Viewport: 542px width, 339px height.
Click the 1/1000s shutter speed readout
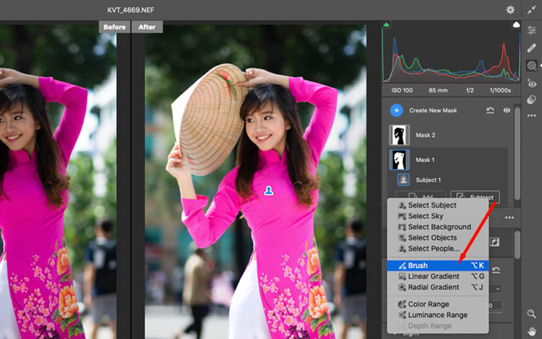coord(500,90)
